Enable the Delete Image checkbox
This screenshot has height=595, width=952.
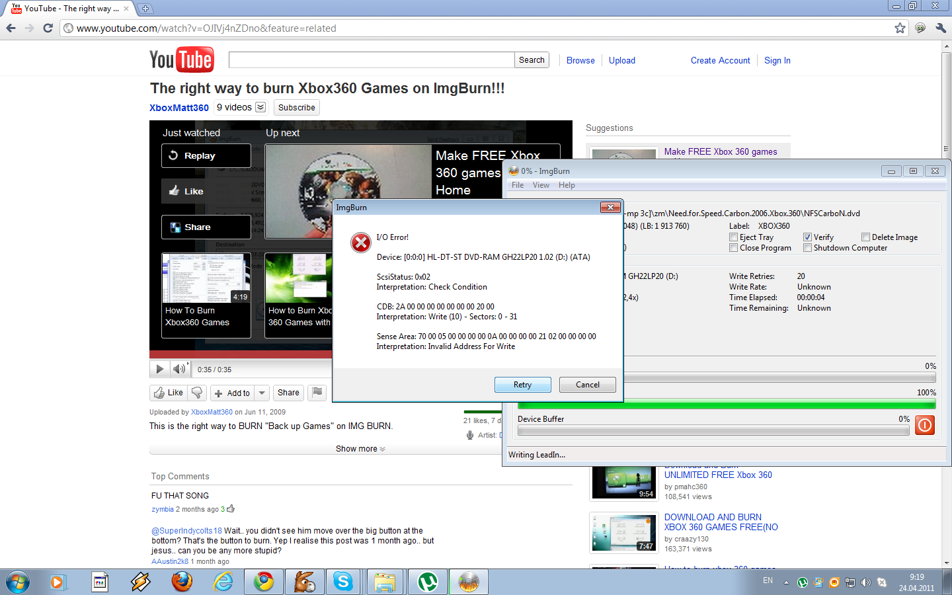(x=865, y=237)
